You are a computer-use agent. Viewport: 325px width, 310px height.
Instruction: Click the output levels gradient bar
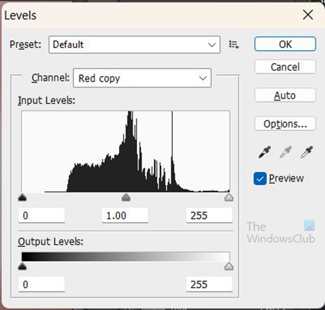(125, 257)
